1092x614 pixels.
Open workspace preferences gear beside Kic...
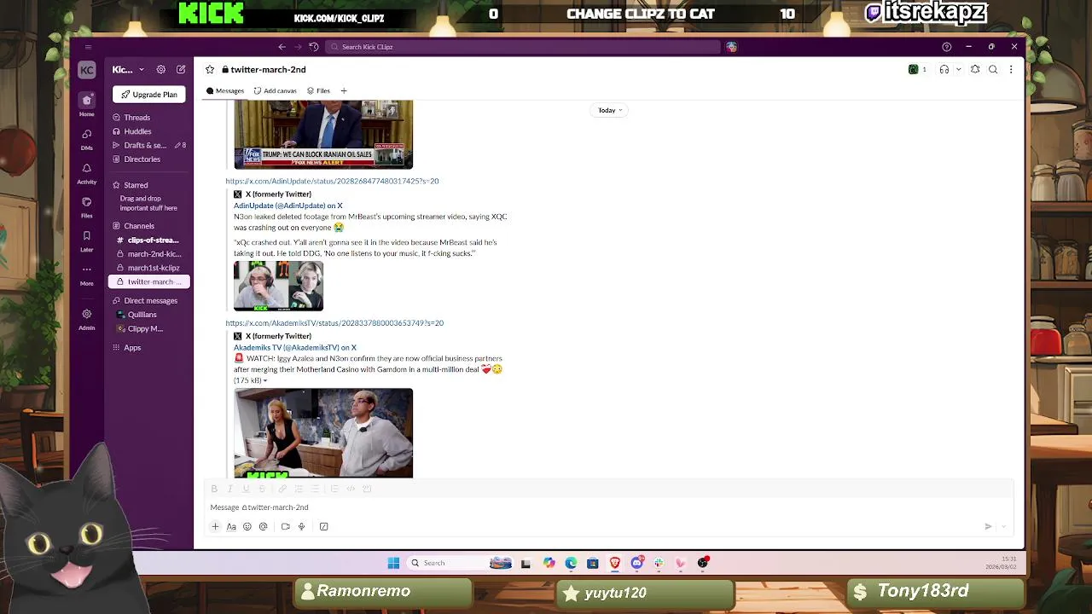click(x=160, y=70)
